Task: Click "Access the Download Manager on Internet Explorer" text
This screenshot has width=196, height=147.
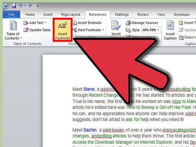Action: 122,142
